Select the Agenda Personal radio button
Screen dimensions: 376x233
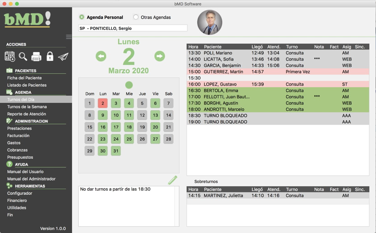[x=82, y=17]
